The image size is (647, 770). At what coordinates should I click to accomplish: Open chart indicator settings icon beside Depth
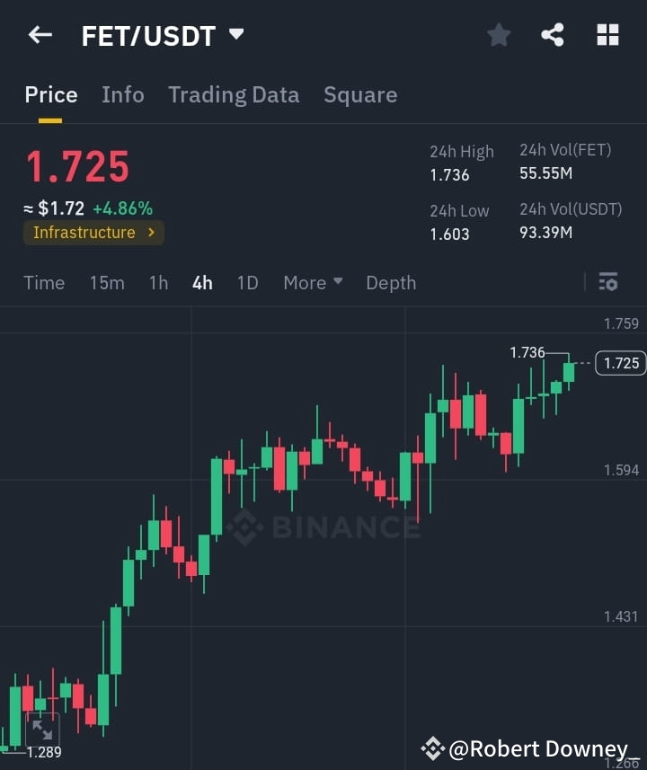pyautogui.click(x=607, y=282)
